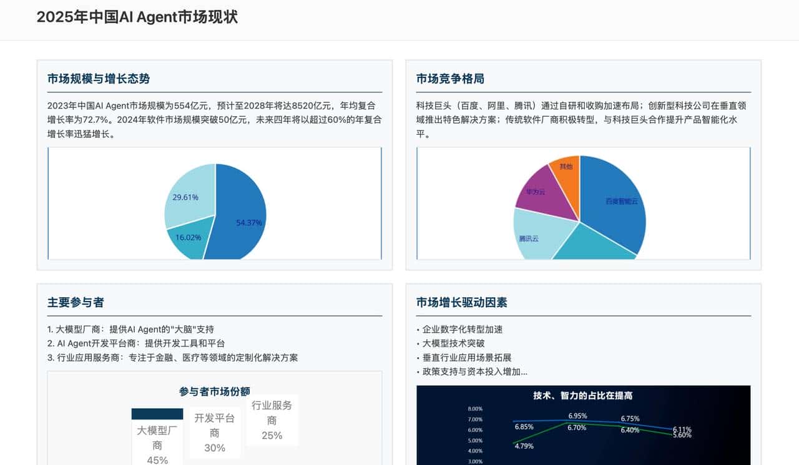Click the 市场增长驱动因素 heading
The width and height of the screenshot is (799, 465).
461,302
